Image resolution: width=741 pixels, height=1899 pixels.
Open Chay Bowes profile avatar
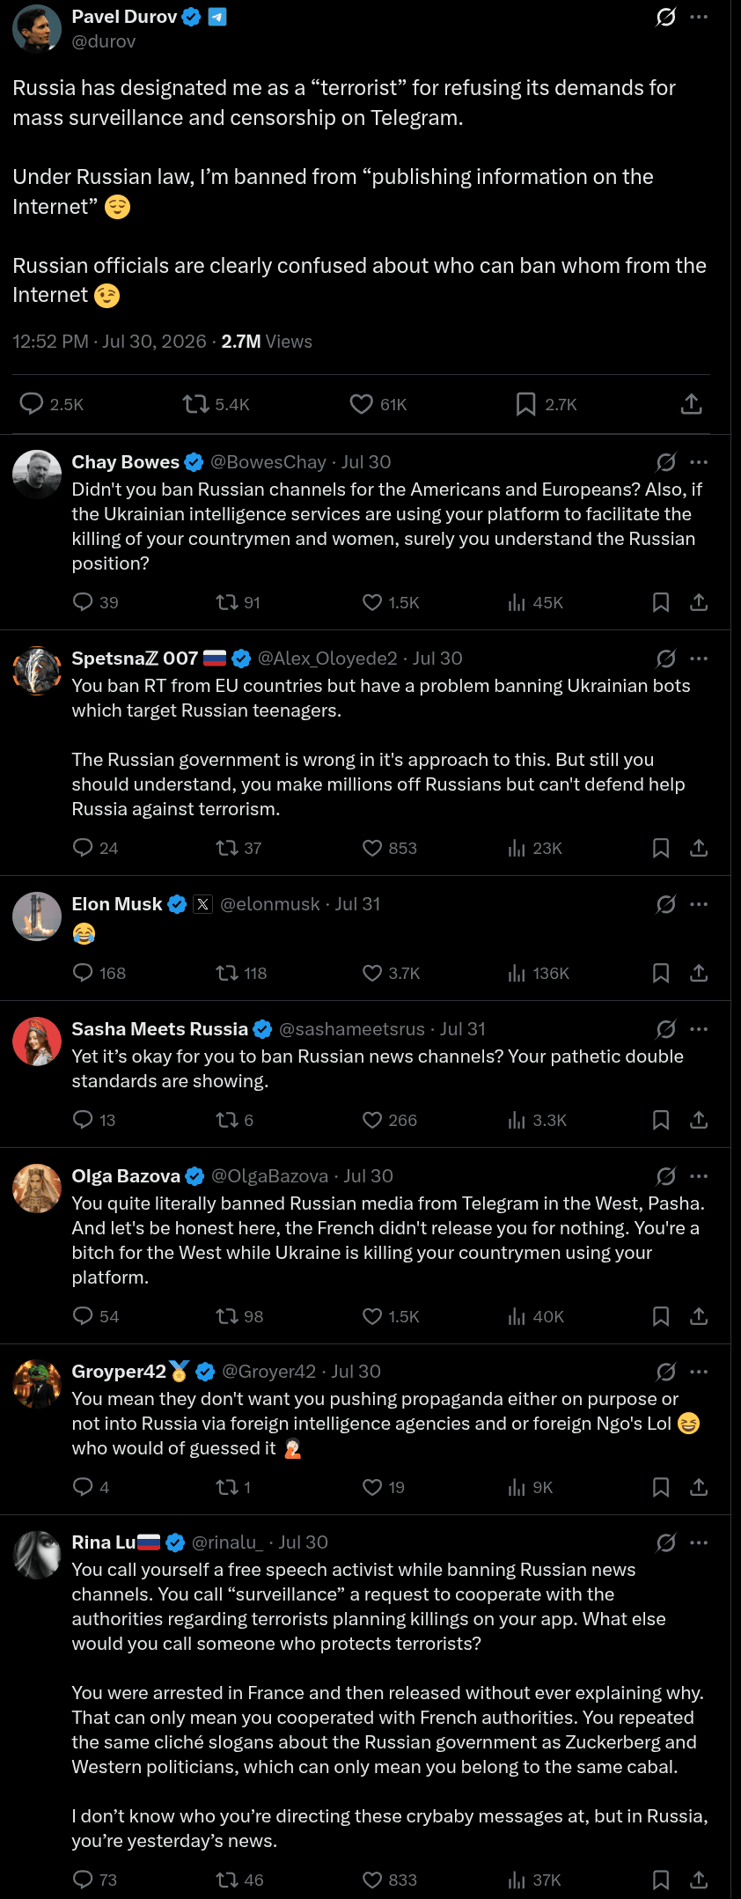37,475
